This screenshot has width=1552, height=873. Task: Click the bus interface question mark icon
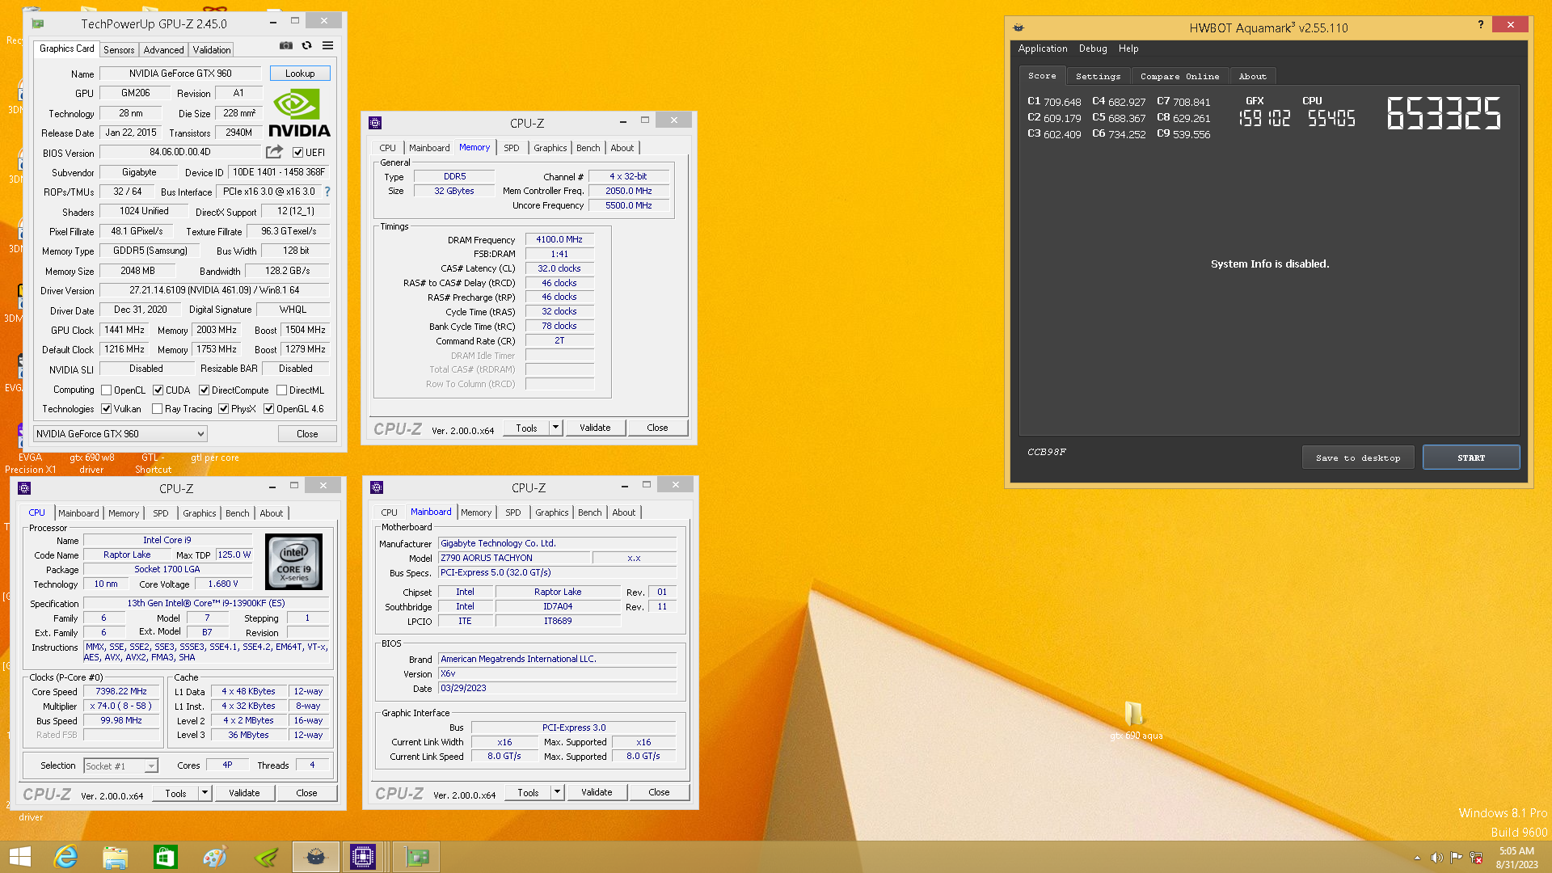click(x=327, y=192)
